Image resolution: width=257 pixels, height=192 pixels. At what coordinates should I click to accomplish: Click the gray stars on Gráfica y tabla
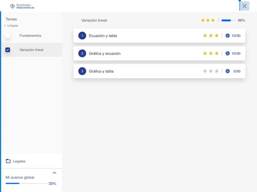pyautogui.click(x=211, y=71)
